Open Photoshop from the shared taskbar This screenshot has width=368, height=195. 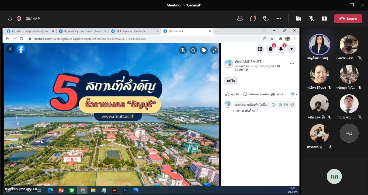click(125, 190)
